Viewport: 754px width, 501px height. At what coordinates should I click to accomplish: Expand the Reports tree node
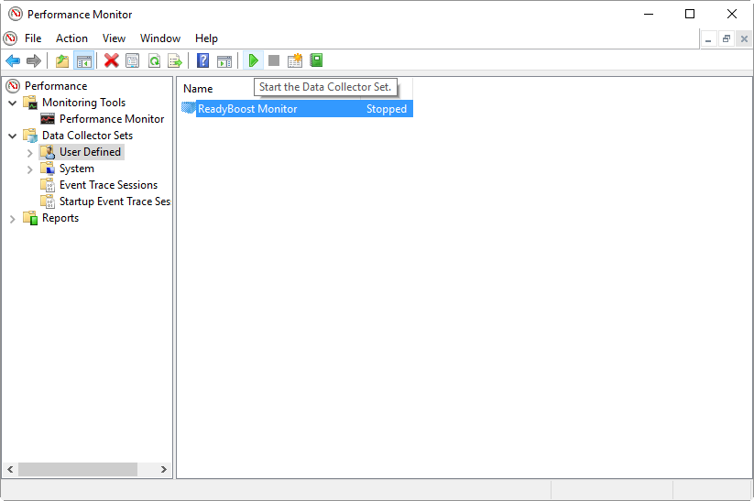point(13,219)
